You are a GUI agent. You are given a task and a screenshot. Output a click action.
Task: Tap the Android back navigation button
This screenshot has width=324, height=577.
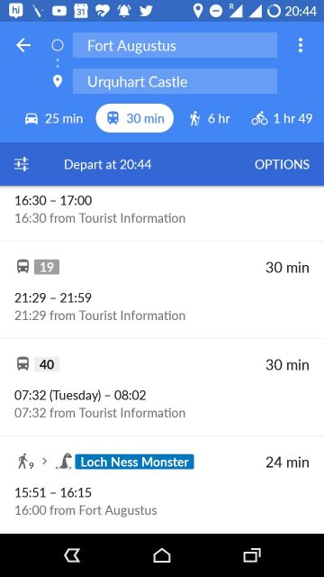[72, 555]
